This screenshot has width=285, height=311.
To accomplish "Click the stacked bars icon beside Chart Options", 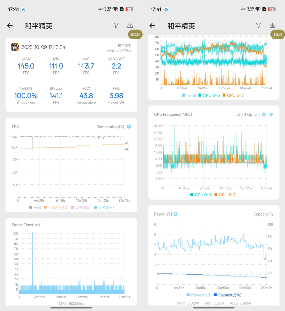I will tap(264, 114).
